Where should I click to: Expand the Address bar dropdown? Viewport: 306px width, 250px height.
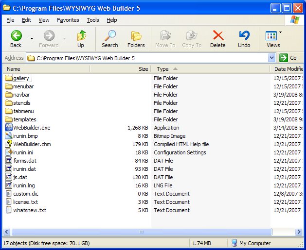pyautogui.click(x=271, y=58)
